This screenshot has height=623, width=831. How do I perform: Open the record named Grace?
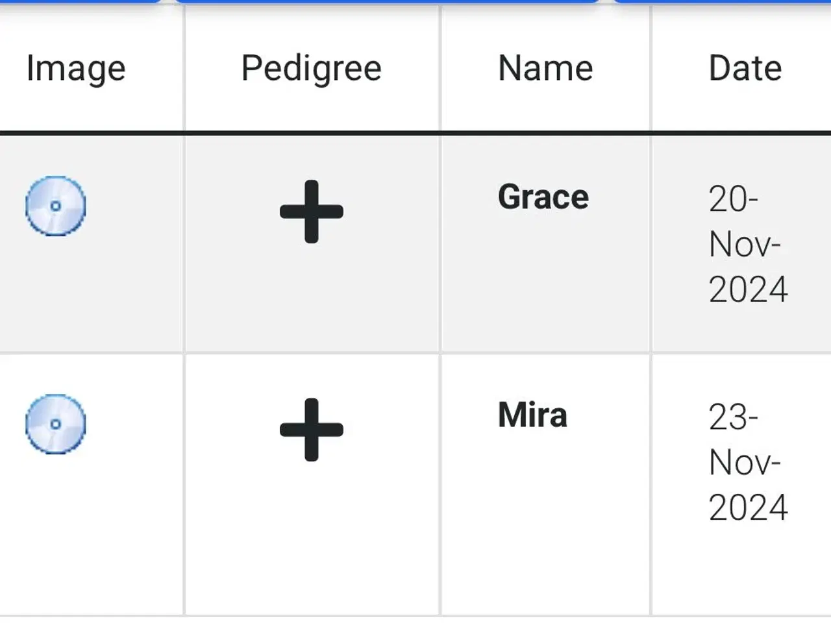[x=543, y=197]
